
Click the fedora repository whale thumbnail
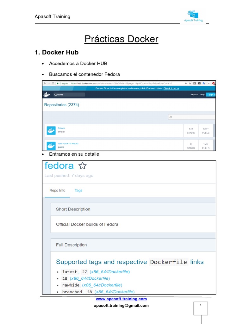(51, 131)
